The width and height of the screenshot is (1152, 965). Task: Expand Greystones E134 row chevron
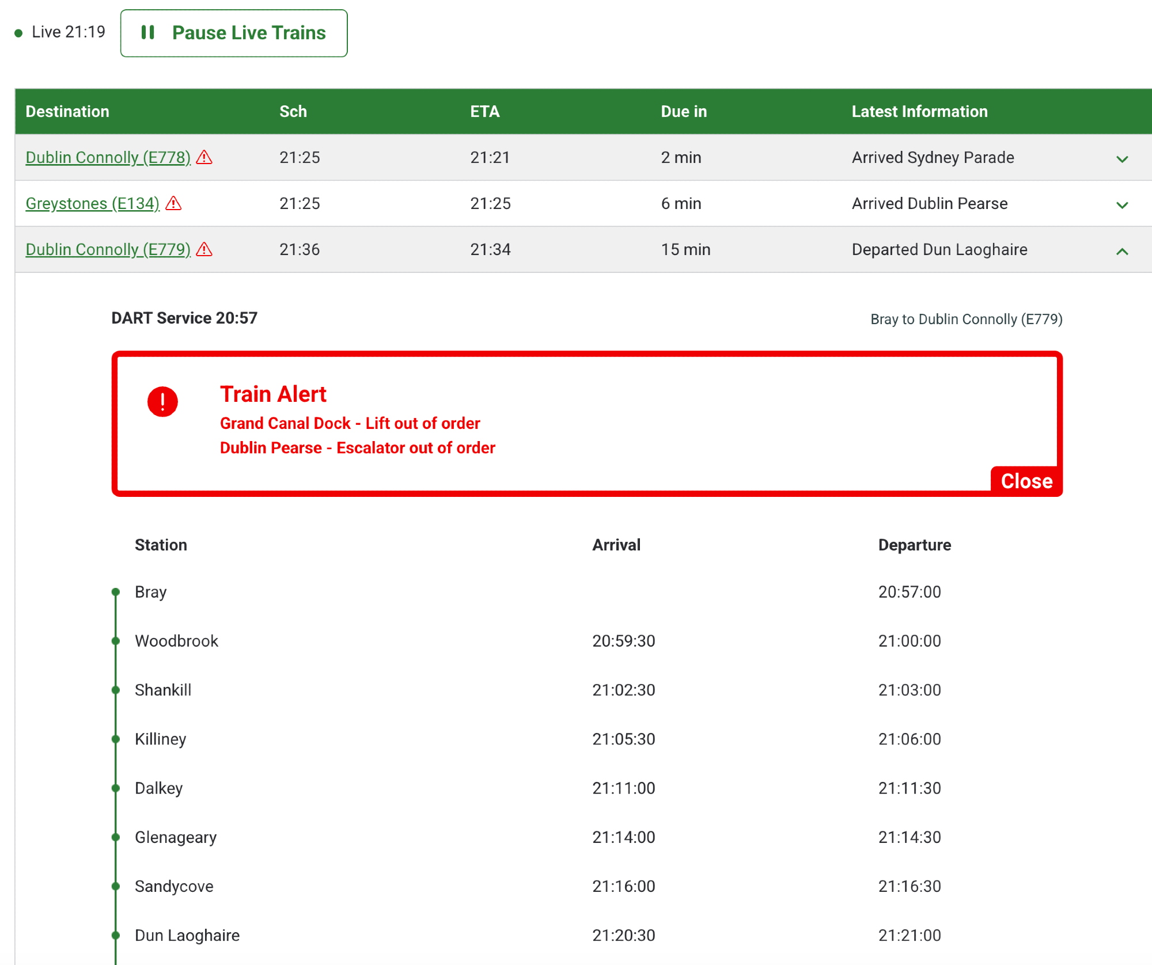click(x=1121, y=205)
